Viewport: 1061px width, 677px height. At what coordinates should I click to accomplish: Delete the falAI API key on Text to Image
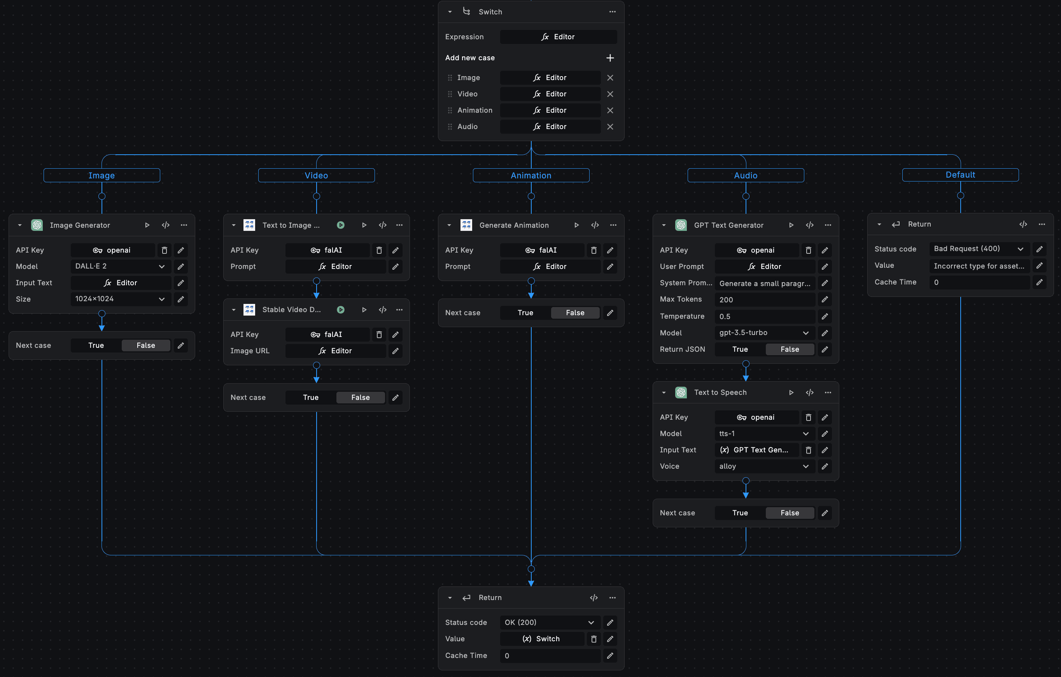(378, 250)
